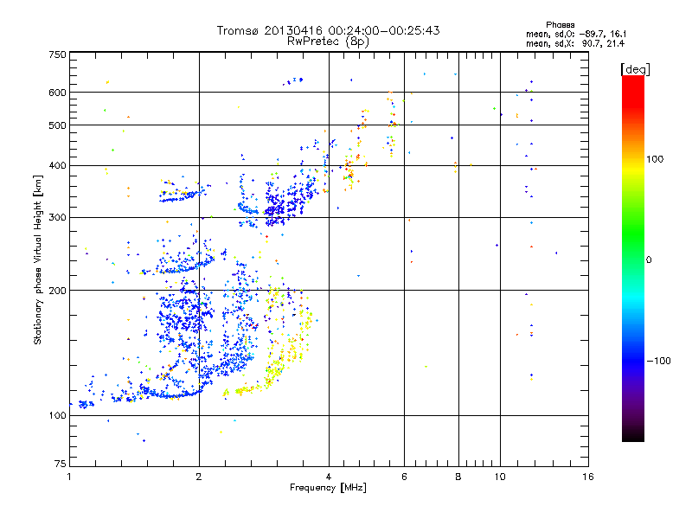Click the y-axis tick label '500'
The height and width of the screenshot is (519, 692).
tap(57, 125)
